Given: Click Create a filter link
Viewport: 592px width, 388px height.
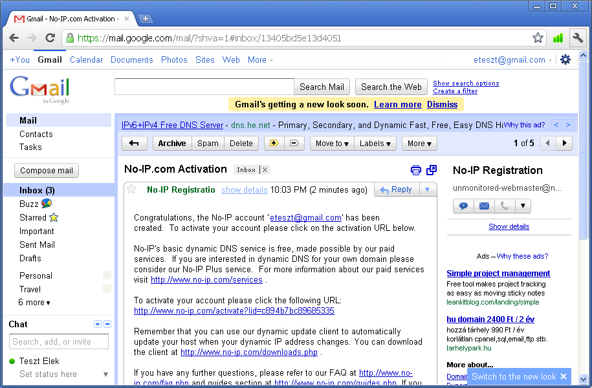Looking at the screenshot, I should 455,91.
